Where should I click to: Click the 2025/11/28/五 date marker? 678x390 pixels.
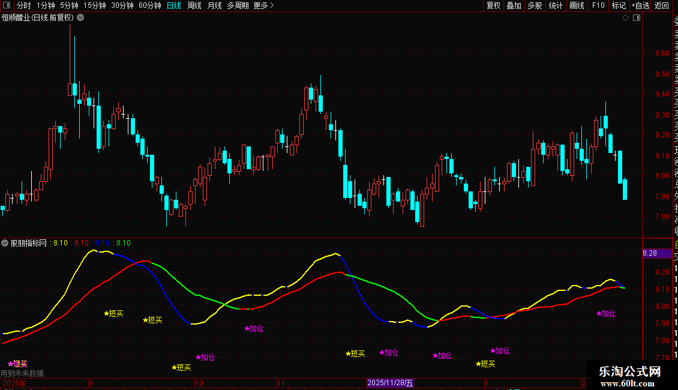pyautogui.click(x=390, y=383)
